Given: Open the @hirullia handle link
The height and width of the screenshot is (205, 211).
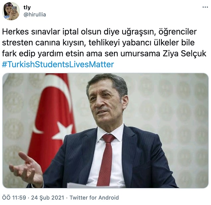Looking at the screenshot, I should [x=35, y=15].
